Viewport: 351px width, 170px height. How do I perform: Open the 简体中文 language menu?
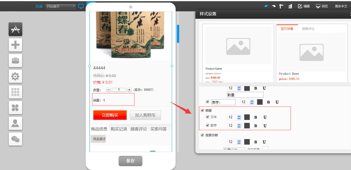(341, 6)
